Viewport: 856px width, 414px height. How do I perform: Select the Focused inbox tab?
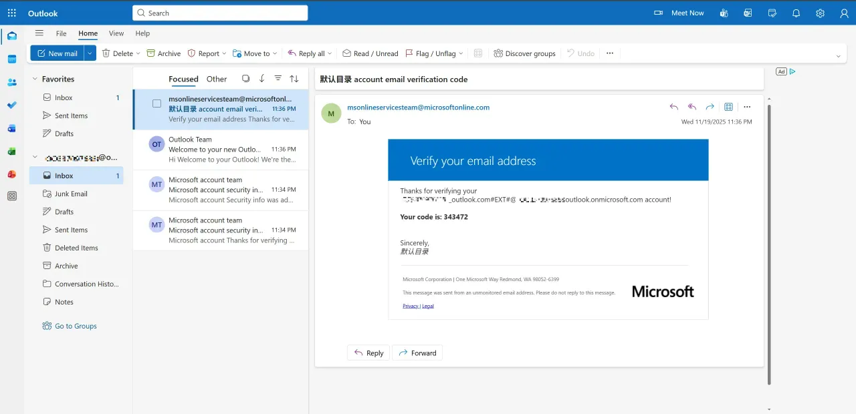pyautogui.click(x=183, y=79)
